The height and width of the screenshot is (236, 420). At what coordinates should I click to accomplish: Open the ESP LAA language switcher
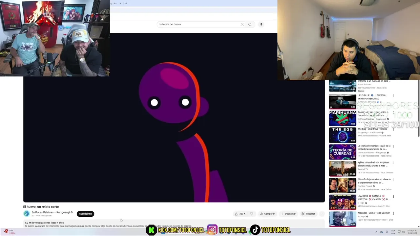click(x=393, y=232)
